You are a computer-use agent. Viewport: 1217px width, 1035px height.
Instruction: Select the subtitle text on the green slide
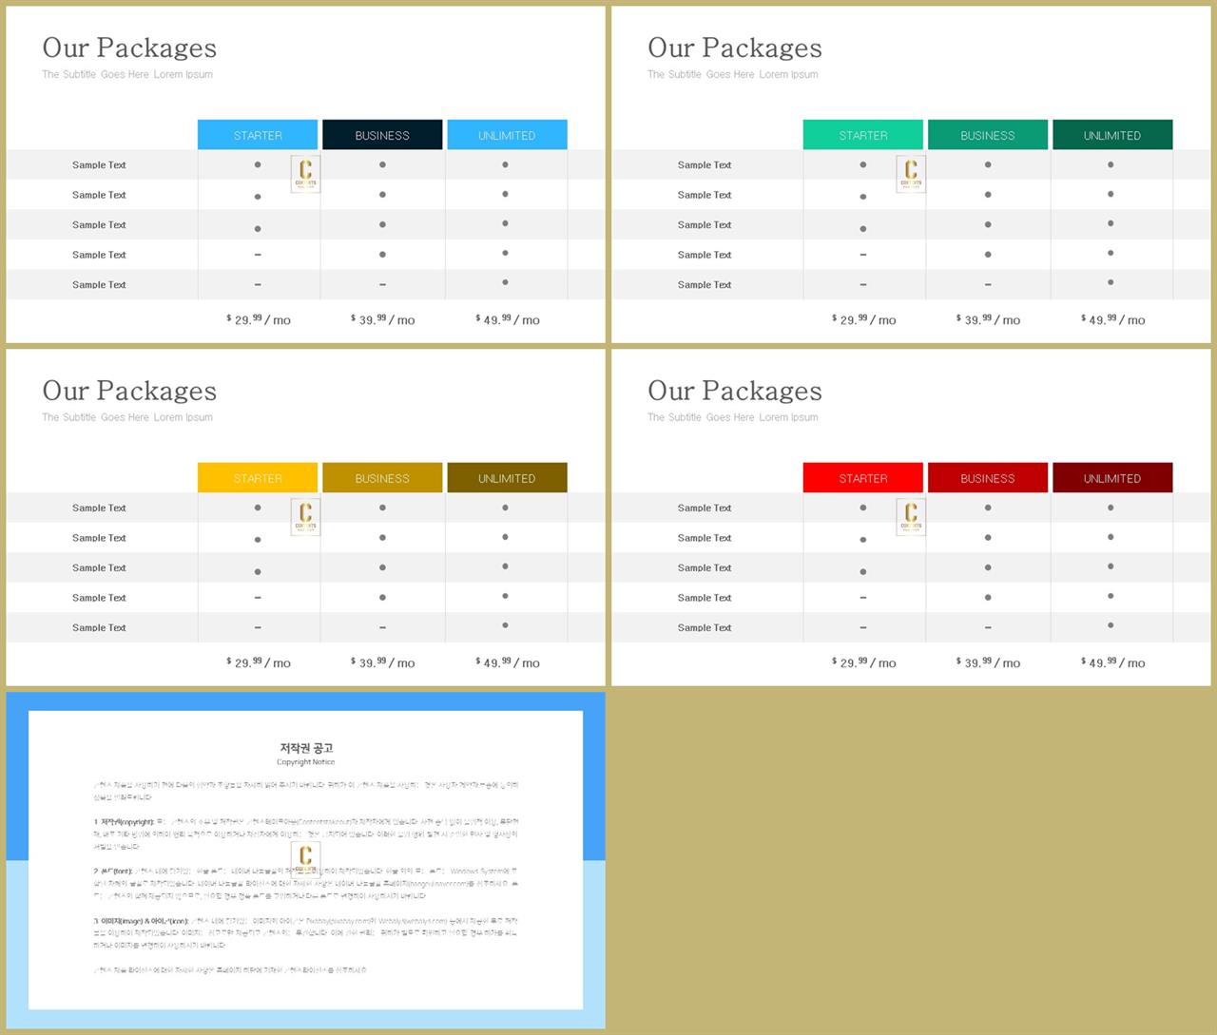click(733, 74)
